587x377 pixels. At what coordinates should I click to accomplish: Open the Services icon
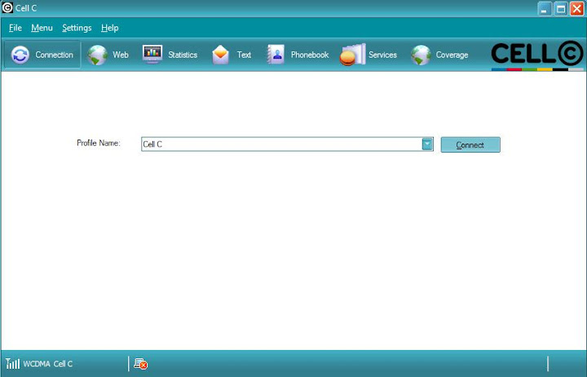[x=353, y=55]
